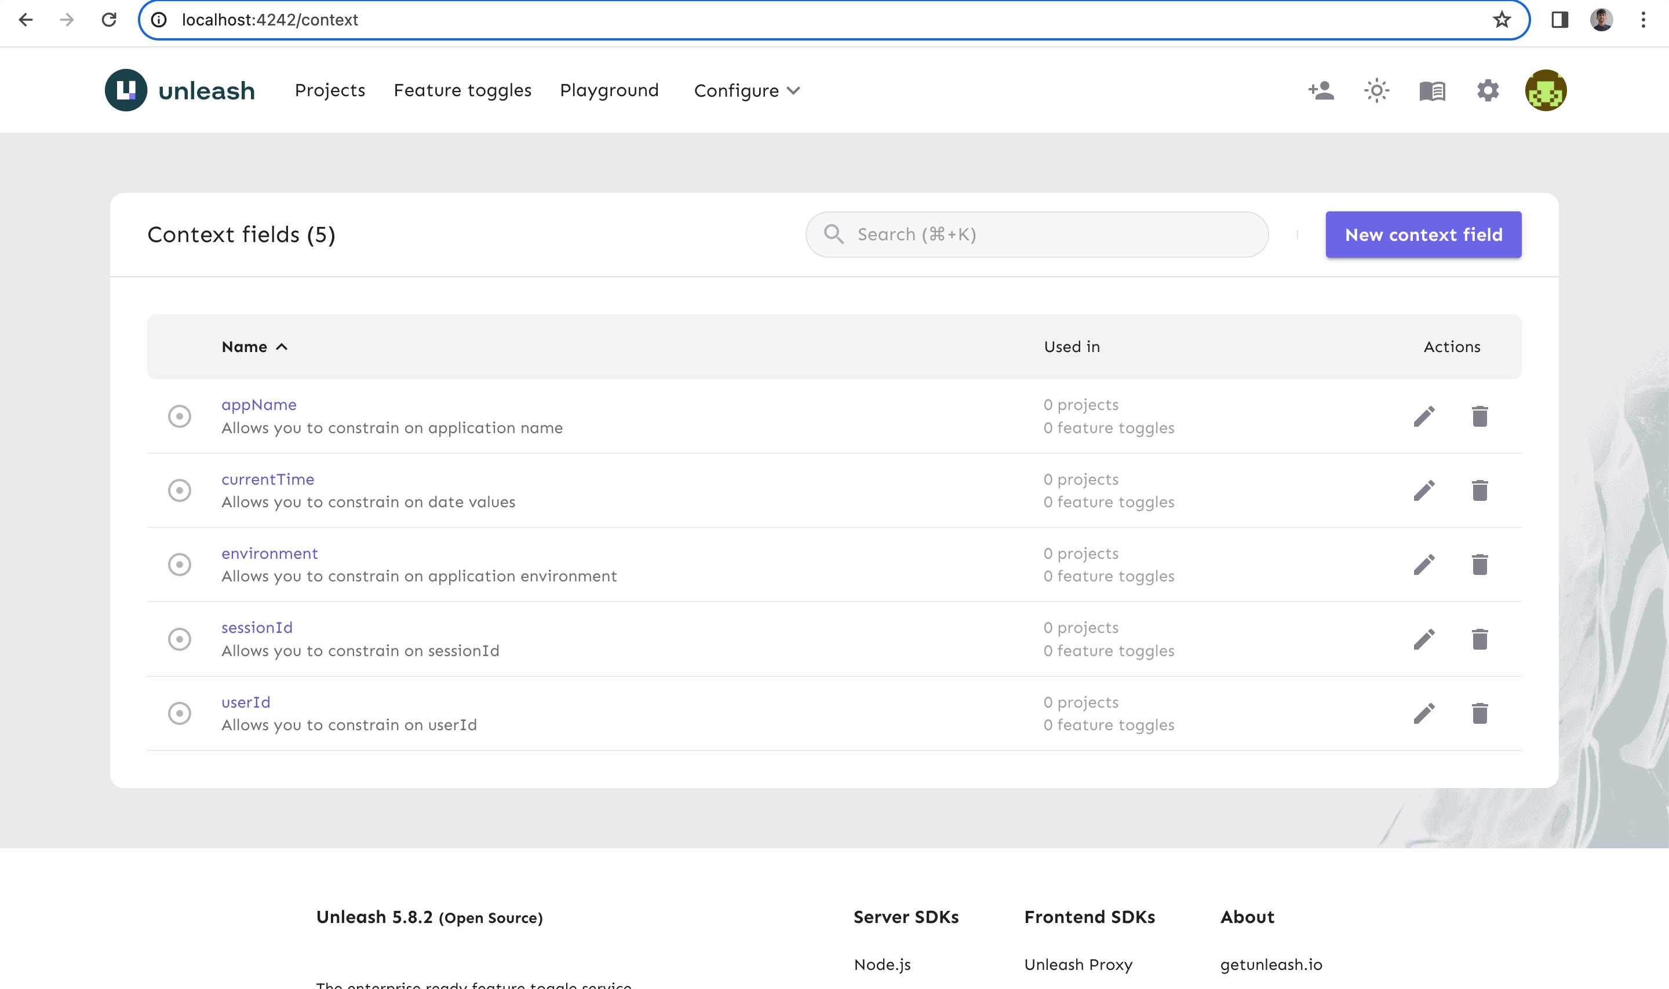Open the search input field
This screenshot has height=989, width=1669.
(x=1037, y=235)
